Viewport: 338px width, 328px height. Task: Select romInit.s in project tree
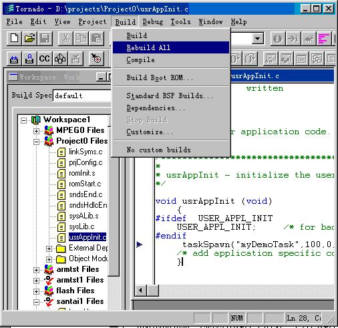82,173
